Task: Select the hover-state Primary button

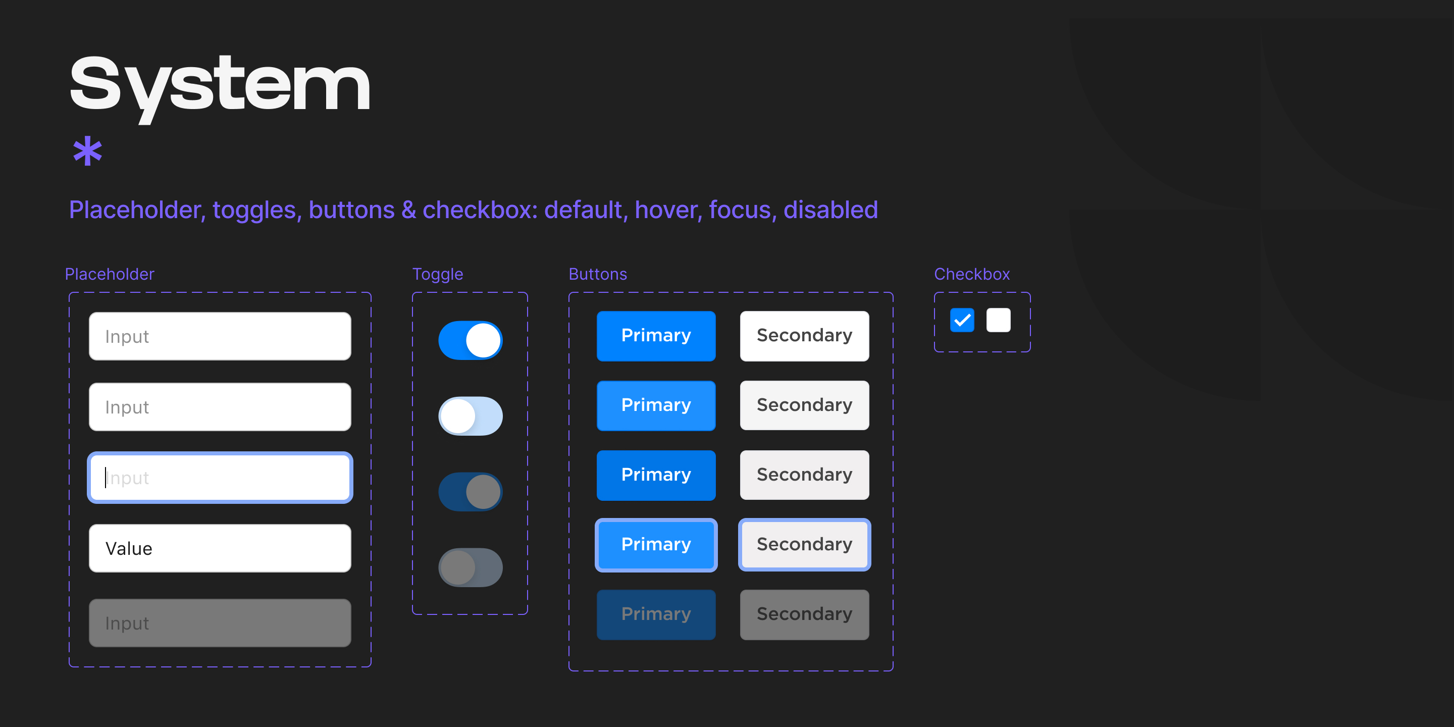Action: tap(656, 405)
